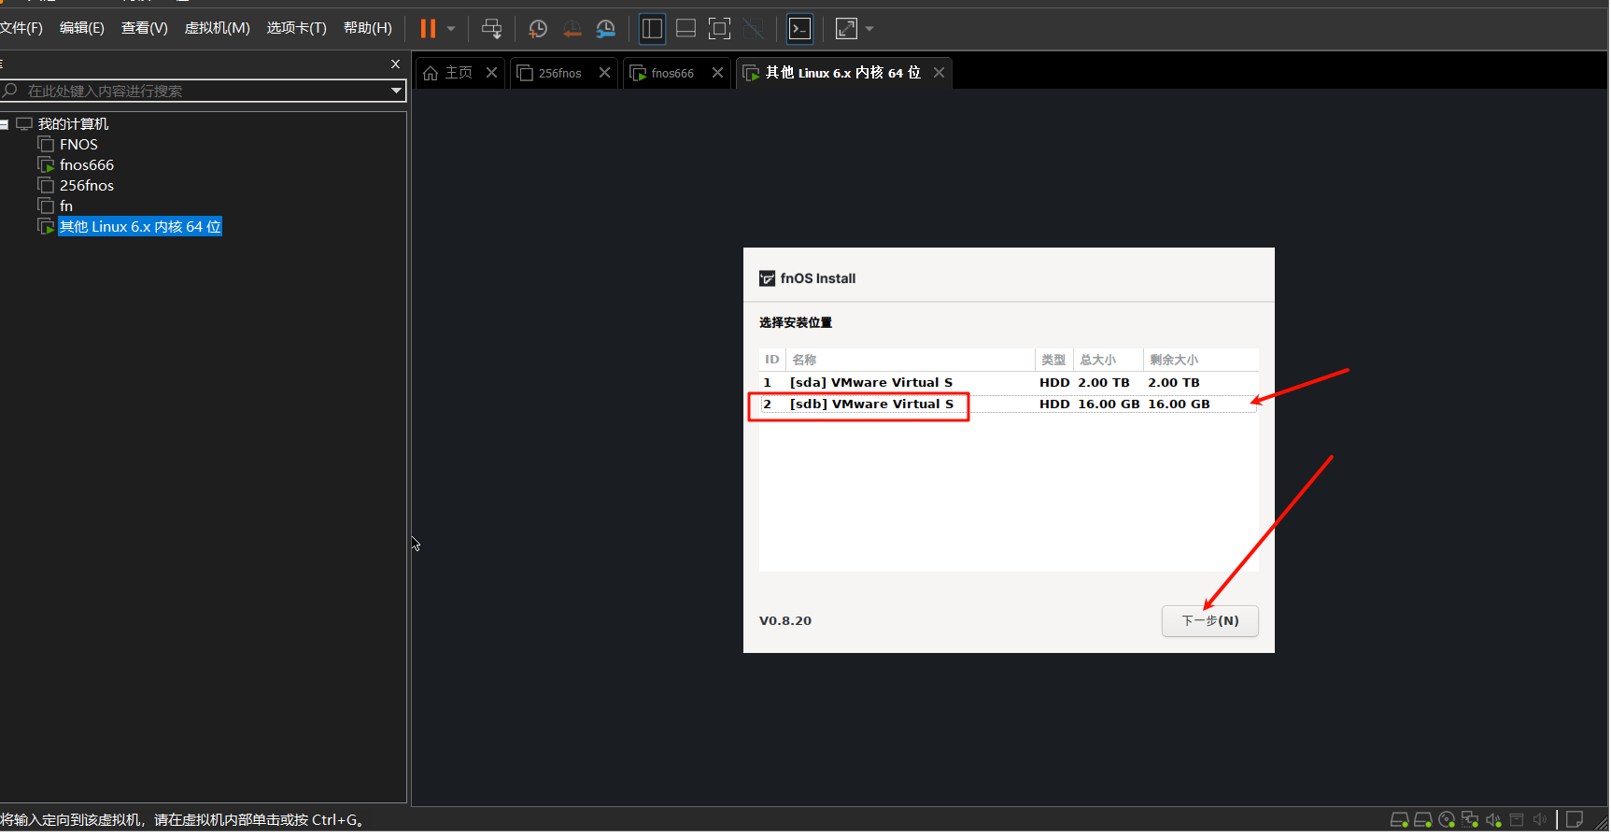Click the first hard disk status icon
The height and width of the screenshot is (837, 1611).
[x=1399, y=820]
